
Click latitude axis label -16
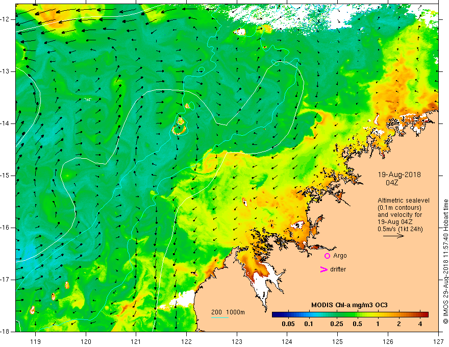[x=5, y=228]
